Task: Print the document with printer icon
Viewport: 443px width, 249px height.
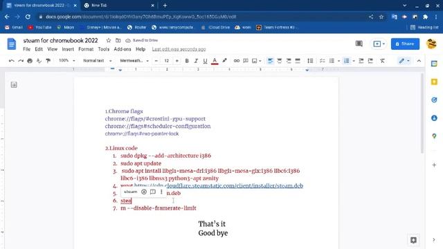Action: [x=30, y=61]
